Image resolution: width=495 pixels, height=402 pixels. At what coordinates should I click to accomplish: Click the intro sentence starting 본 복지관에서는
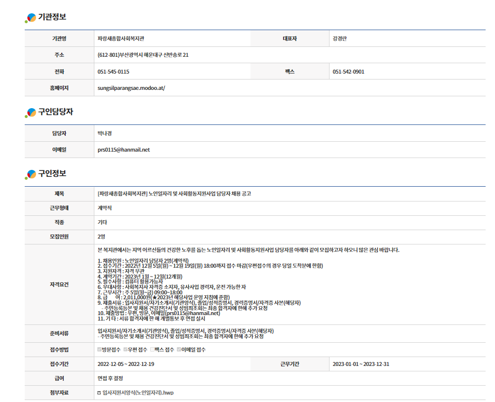point(248,250)
